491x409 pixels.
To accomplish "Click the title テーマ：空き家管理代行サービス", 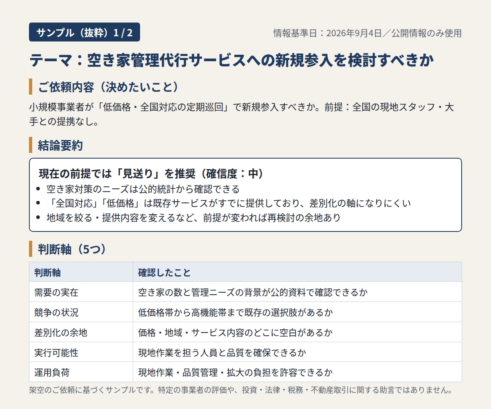I will (232, 60).
